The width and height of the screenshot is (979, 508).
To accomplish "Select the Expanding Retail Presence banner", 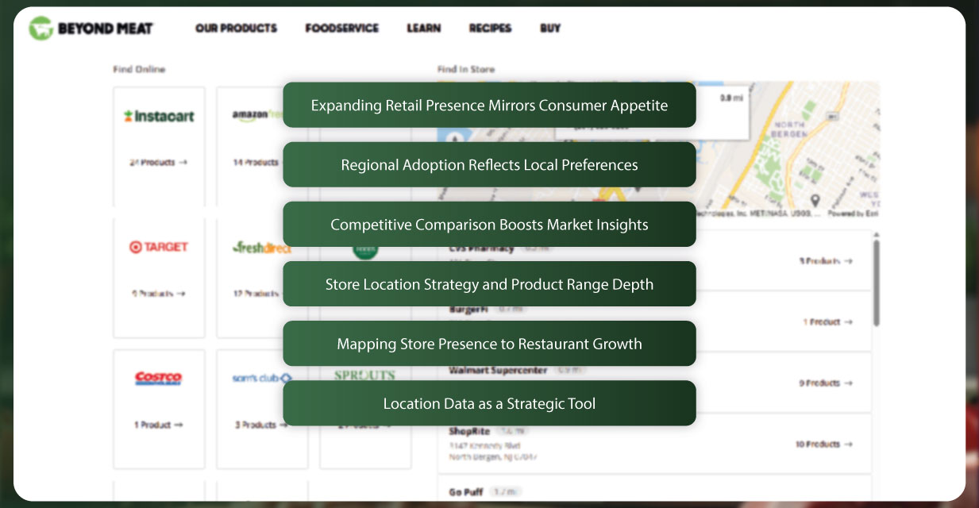I will tap(489, 105).
